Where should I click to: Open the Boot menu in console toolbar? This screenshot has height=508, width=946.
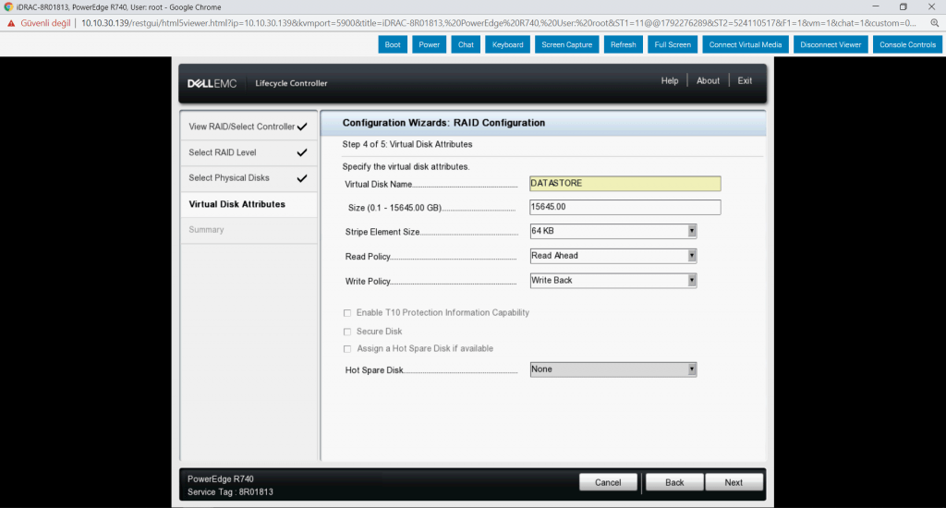[x=393, y=44]
